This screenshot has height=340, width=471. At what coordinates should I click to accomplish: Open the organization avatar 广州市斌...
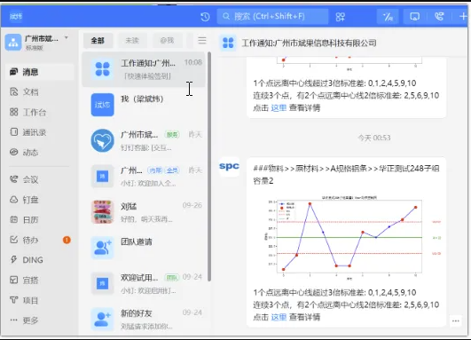pyautogui.click(x=13, y=42)
